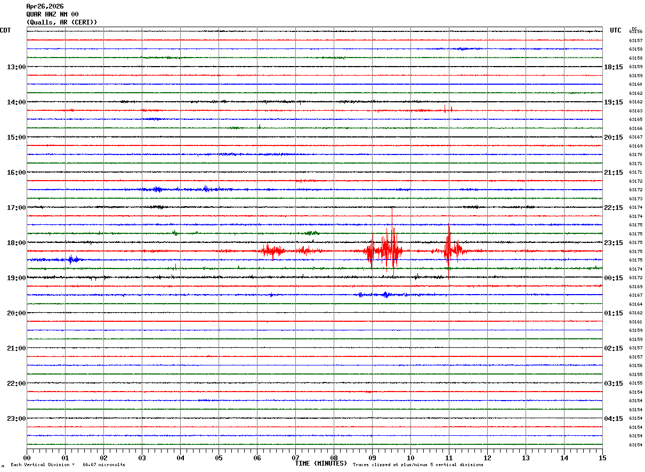The height and width of the screenshot is (472, 645).
Task: Click the Traces clipped footer note
Action: (418, 465)
